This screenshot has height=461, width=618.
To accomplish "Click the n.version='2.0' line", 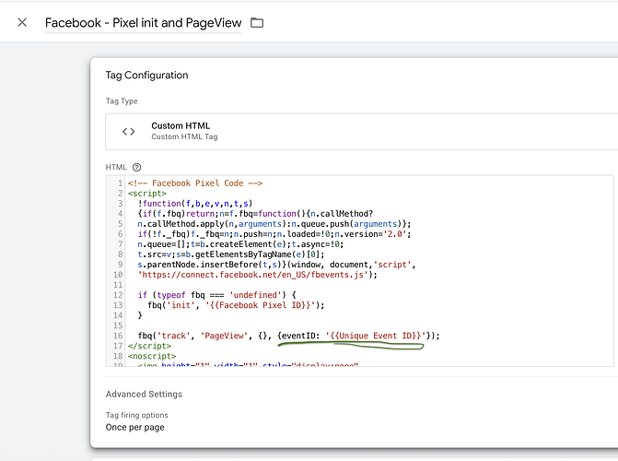I will click(x=274, y=234).
